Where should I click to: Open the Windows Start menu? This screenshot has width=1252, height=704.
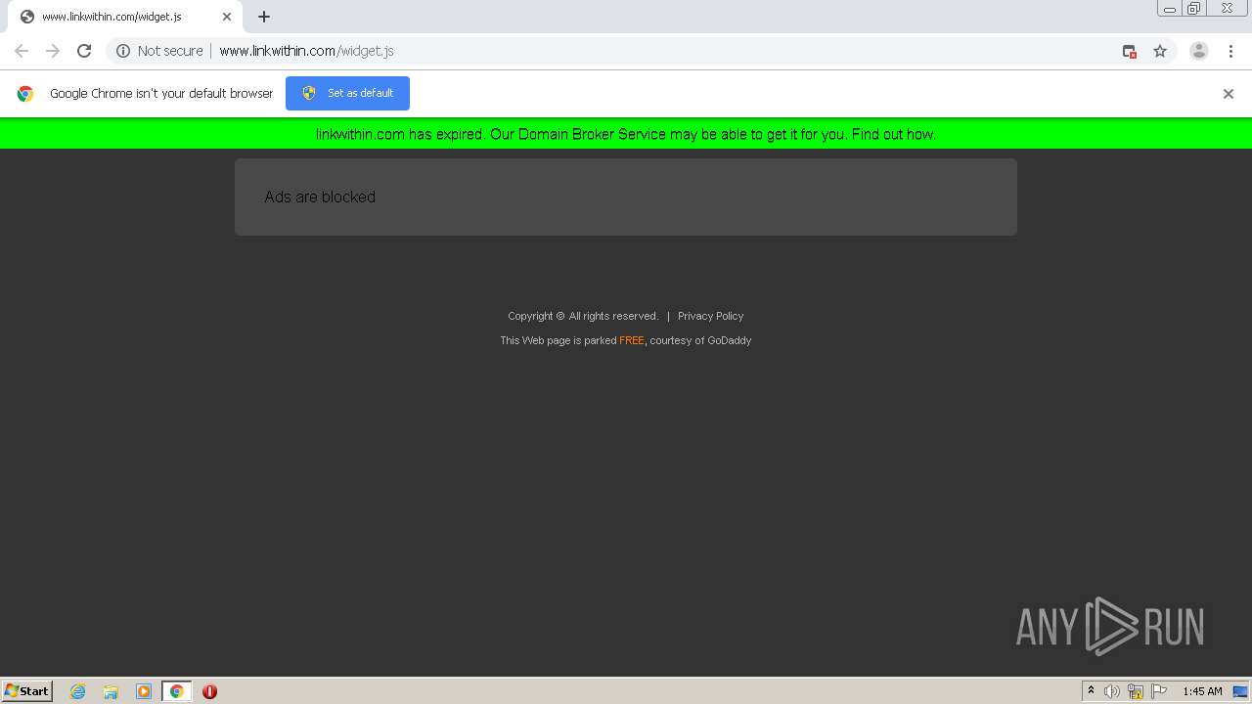point(27,691)
